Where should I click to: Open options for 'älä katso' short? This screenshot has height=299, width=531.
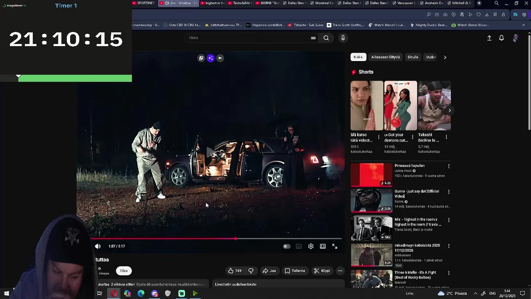[378, 137]
